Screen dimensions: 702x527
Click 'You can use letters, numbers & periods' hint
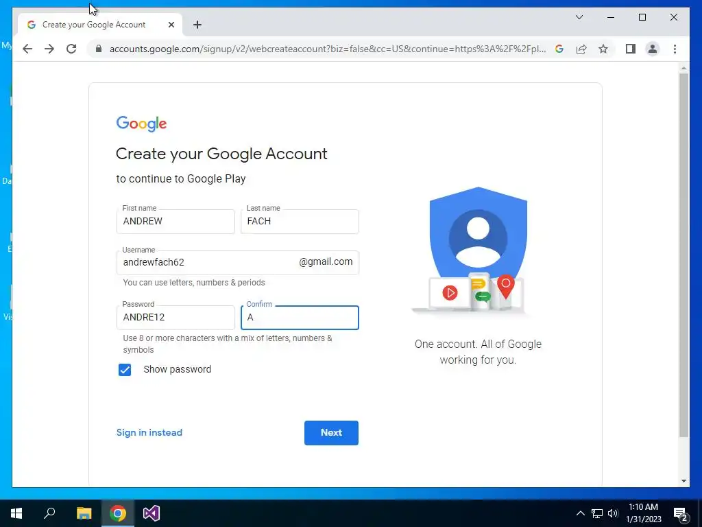(194, 282)
